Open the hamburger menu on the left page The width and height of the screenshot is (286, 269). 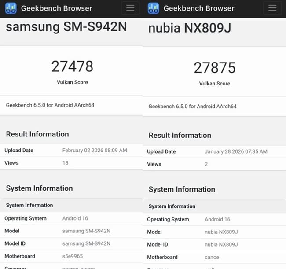tap(130, 8)
